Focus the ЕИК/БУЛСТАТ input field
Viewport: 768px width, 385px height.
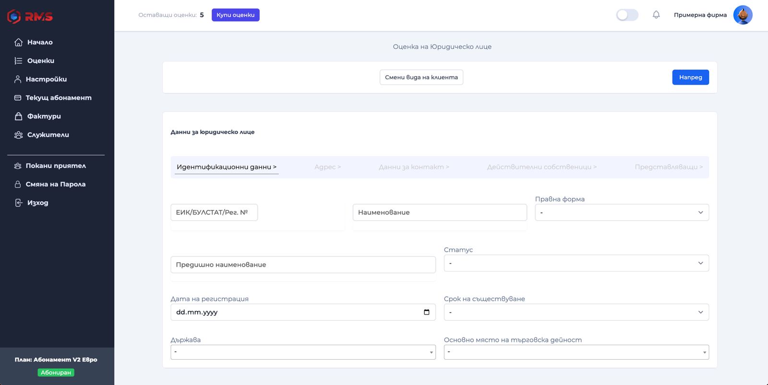214,212
